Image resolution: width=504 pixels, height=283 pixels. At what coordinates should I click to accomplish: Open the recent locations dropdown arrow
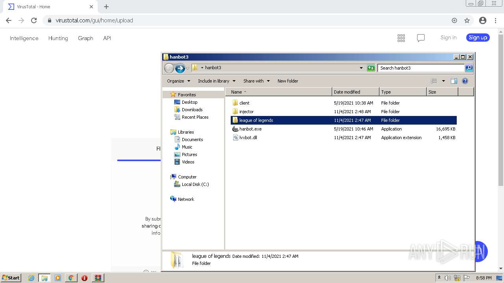pyautogui.click(x=188, y=68)
